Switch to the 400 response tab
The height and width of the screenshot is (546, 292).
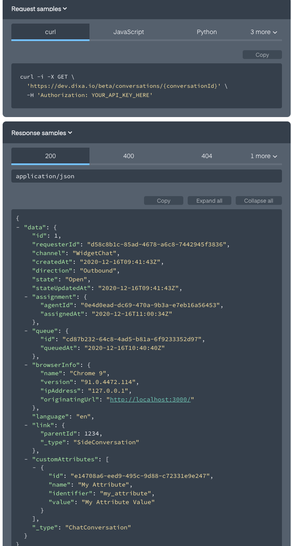click(129, 156)
